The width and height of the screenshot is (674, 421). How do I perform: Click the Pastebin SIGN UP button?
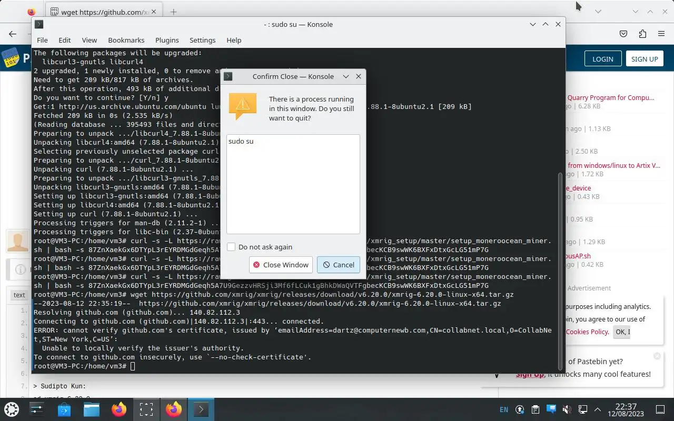(645, 59)
